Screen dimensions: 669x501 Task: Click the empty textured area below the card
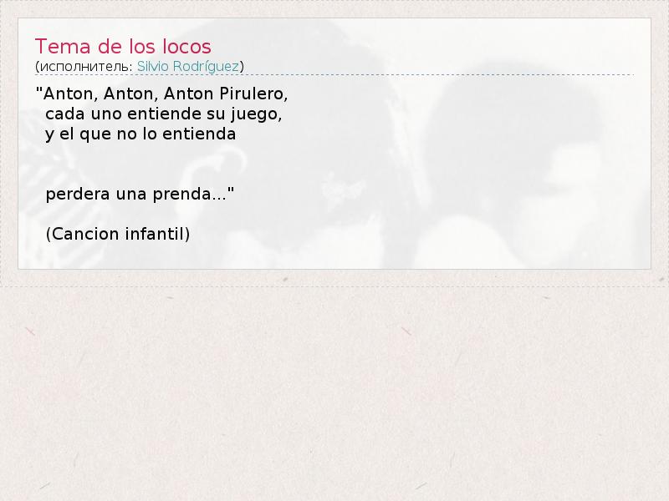point(334,392)
